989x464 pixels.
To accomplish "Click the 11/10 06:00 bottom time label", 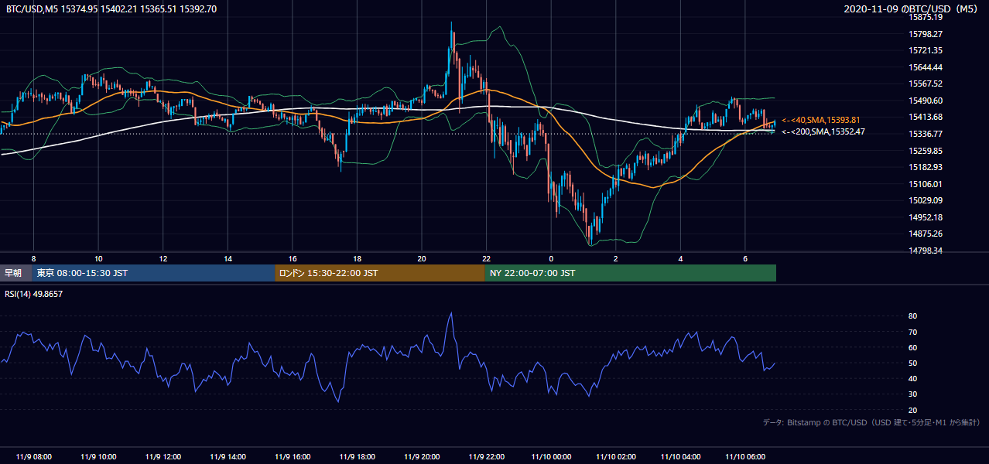I will coord(745,457).
